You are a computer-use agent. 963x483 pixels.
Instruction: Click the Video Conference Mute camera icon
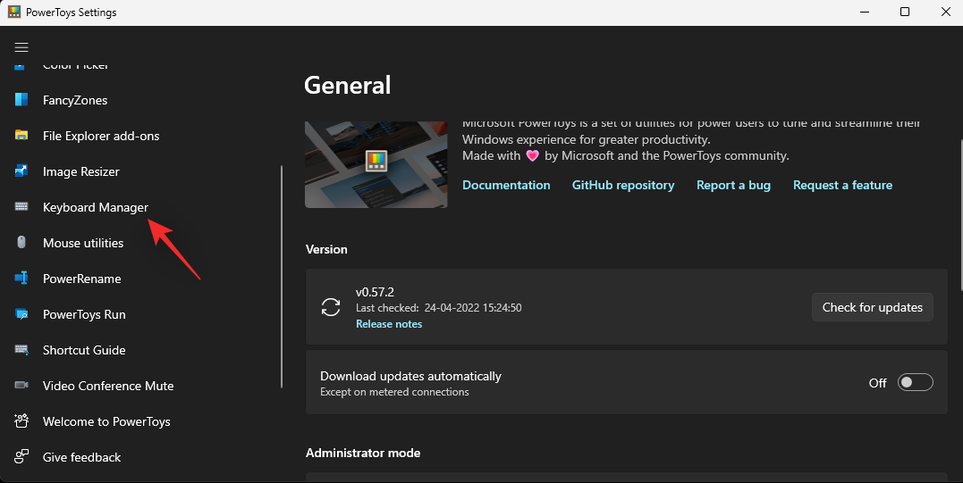pyautogui.click(x=21, y=386)
